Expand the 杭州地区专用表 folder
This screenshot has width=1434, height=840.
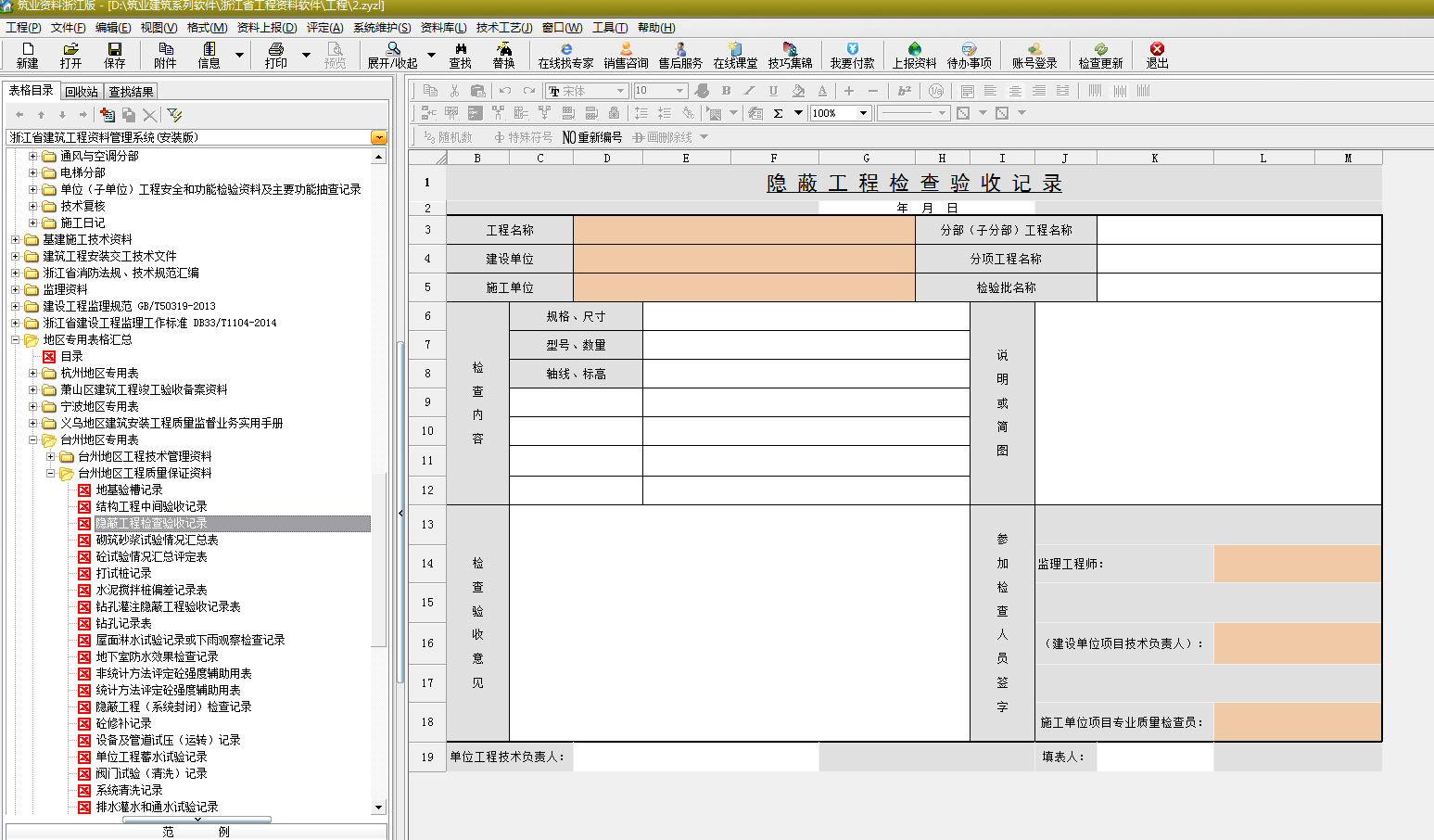point(32,373)
